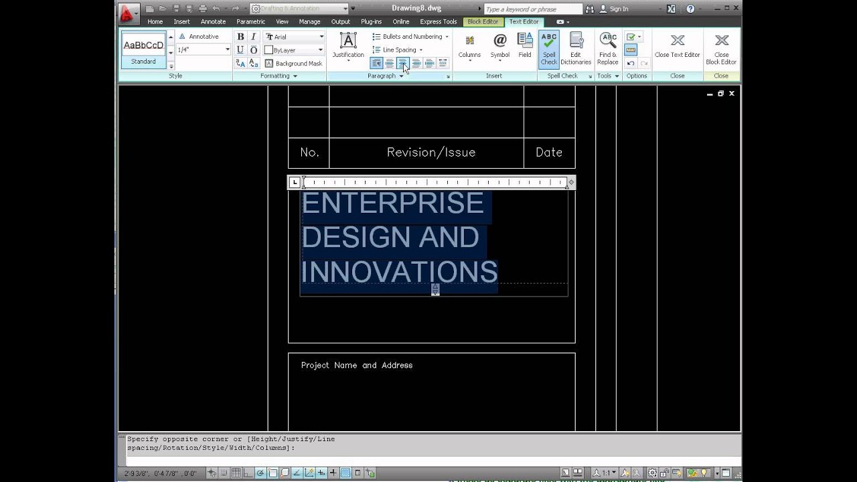This screenshot has height=482, width=857.
Task: Click the Background Mask button
Action: click(x=293, y=64)
